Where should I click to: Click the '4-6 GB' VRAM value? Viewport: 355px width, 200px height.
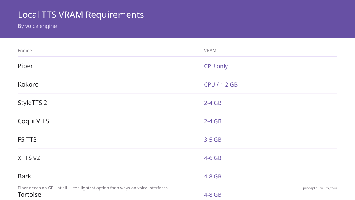coord(213,158)
